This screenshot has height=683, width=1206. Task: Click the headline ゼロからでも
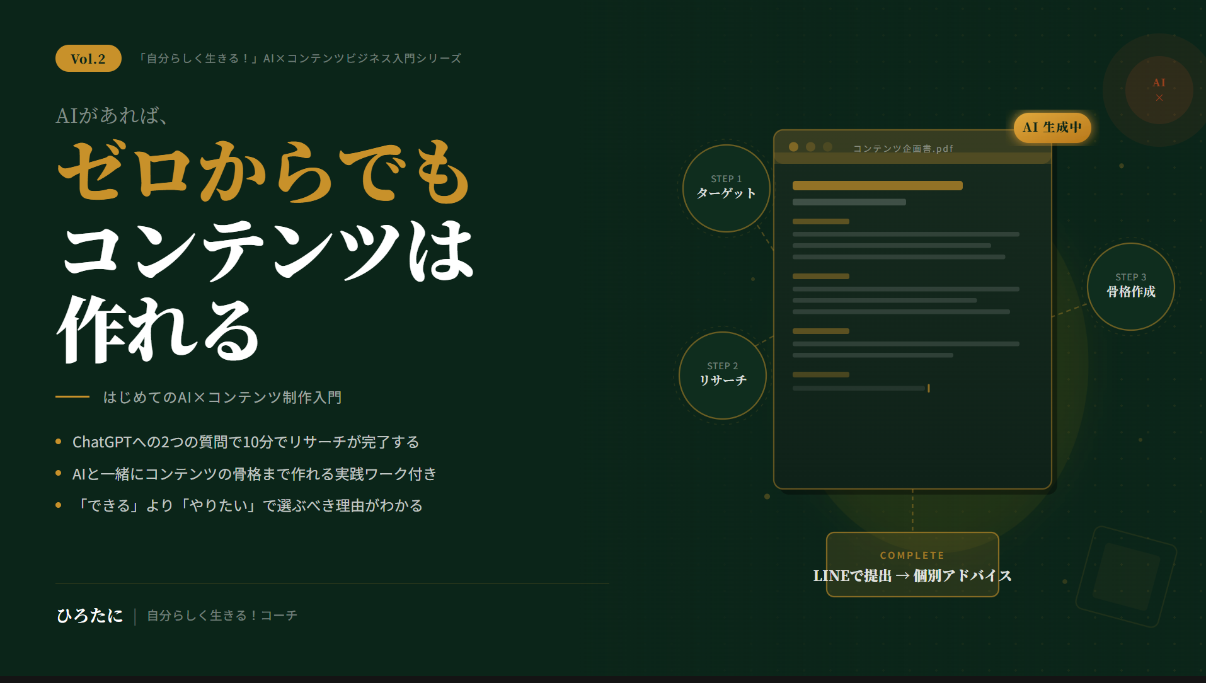click(263, 171)
